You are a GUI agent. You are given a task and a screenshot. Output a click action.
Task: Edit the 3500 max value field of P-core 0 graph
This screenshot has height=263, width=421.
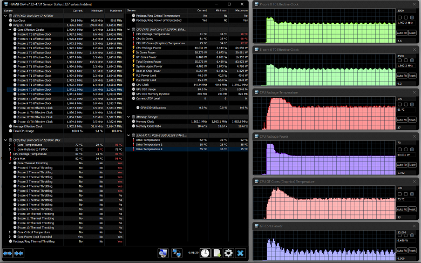tap(406, 10)
